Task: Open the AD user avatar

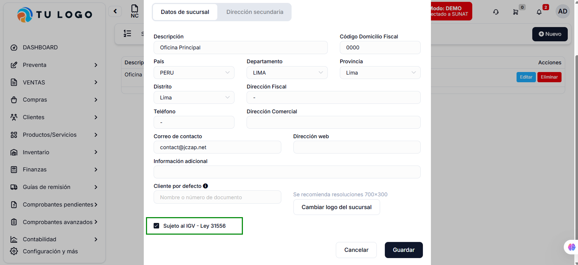Action: [x=563, y=11]
